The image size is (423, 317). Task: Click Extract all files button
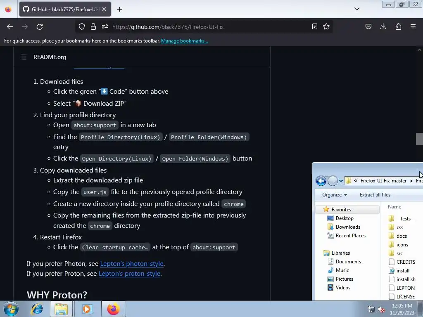pyautogui.click(x=375, y=195)
